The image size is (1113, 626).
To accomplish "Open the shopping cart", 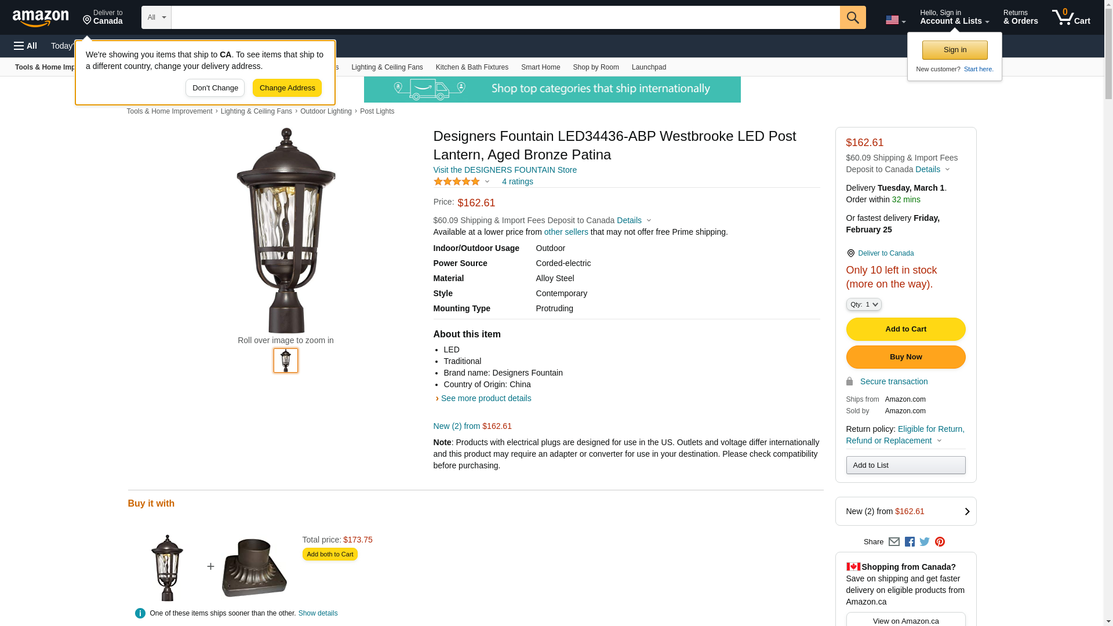I will tap(1071, 17).
